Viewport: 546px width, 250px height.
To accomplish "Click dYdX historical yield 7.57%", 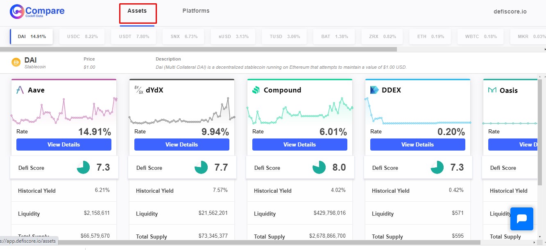I will click(220, 190).
